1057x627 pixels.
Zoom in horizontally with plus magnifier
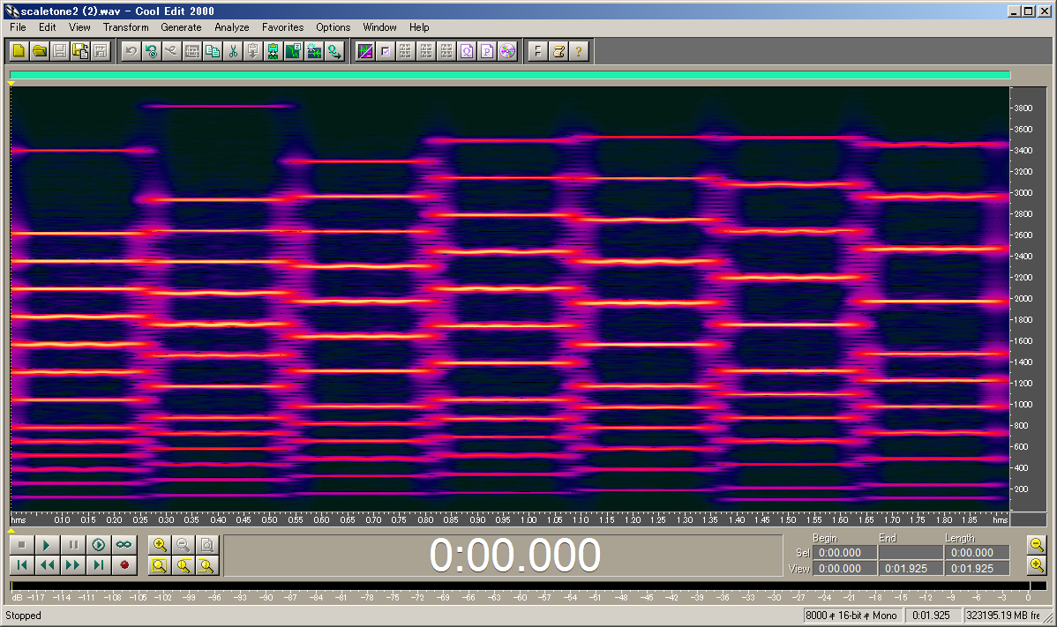point(160,545)
